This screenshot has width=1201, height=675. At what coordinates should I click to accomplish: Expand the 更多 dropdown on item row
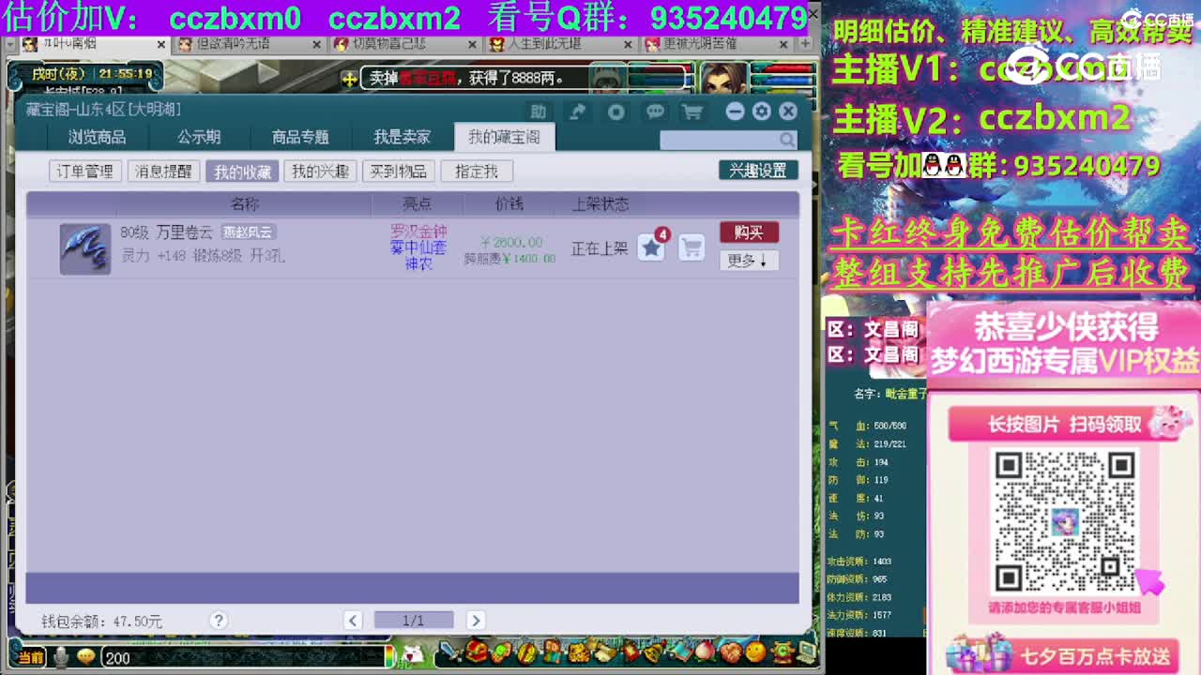pyautogui.click(x=749, y=261)
